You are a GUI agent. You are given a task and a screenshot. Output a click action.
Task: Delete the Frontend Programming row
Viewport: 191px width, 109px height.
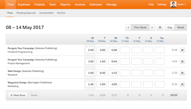pyautogui.click(x=182, y=50)
